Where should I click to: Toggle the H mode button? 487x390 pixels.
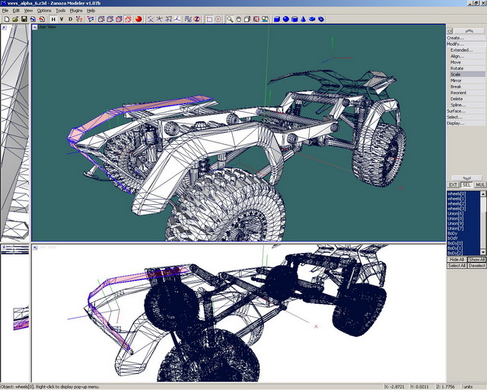(53, 19)
